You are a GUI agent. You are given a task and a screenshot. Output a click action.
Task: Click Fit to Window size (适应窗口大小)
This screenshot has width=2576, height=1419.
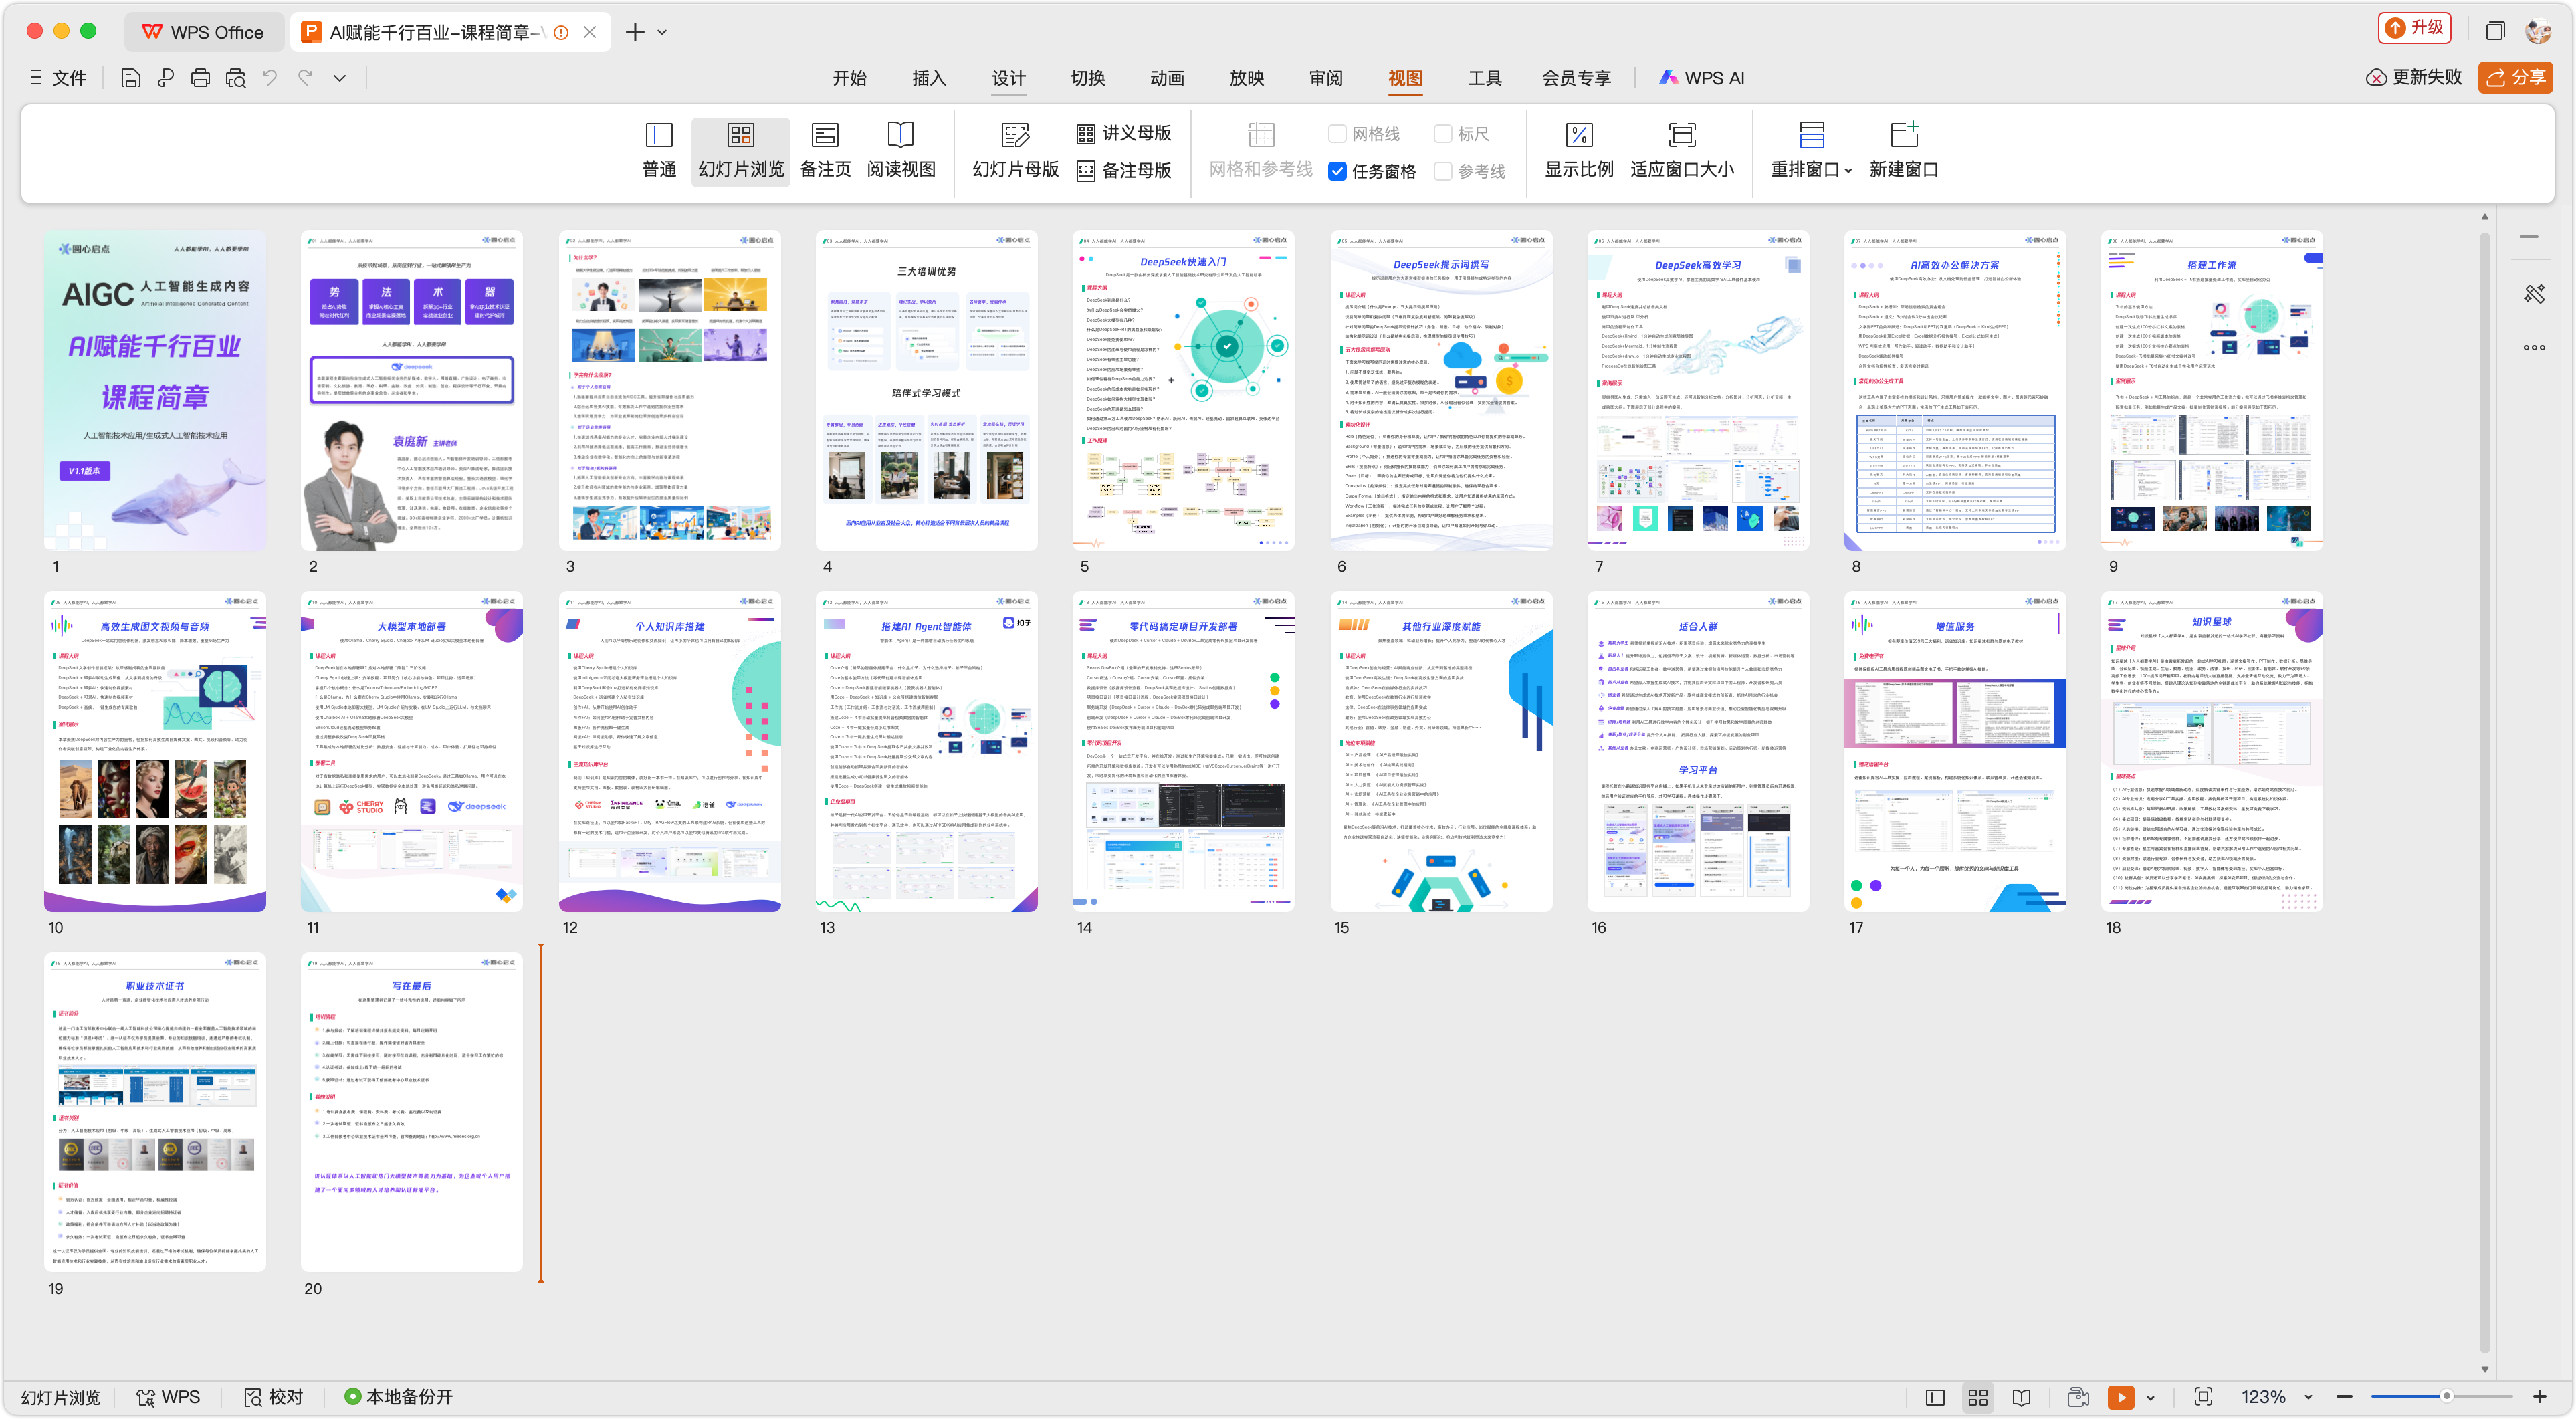[1681, 150]
